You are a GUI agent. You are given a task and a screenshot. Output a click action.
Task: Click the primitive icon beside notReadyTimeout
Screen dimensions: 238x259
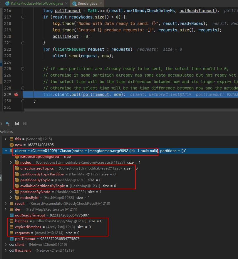11,215
